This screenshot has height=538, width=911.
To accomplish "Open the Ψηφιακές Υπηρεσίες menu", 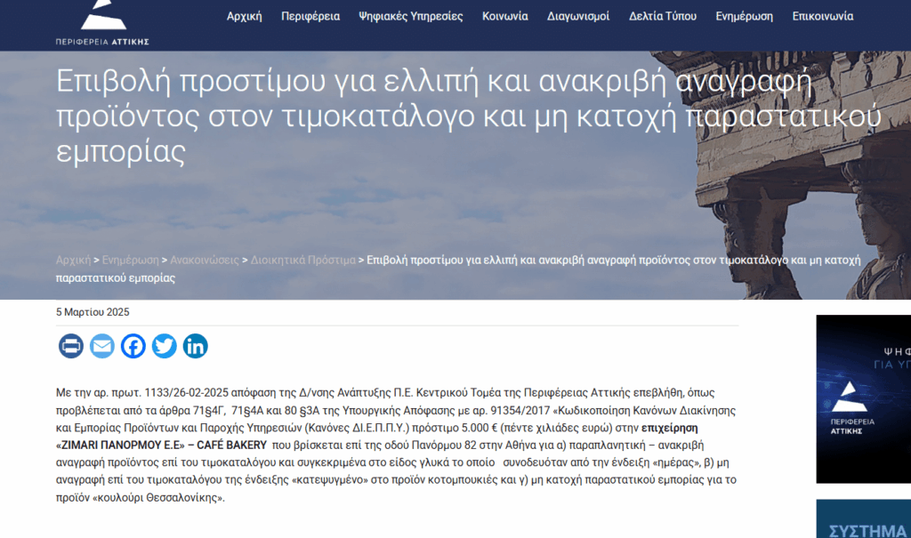I will click(411, 16).
